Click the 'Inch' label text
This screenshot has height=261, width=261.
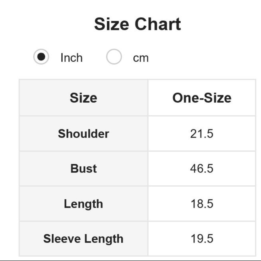71,58
